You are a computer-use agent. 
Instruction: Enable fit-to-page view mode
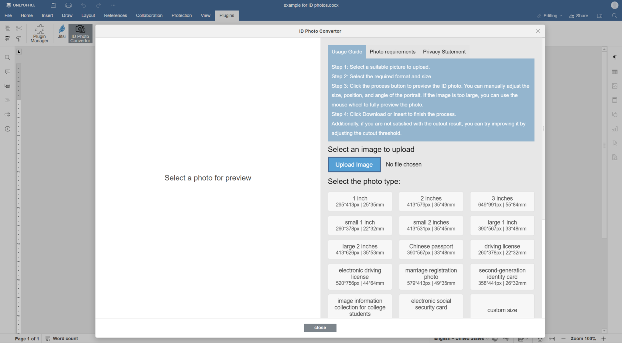[540, 338]
